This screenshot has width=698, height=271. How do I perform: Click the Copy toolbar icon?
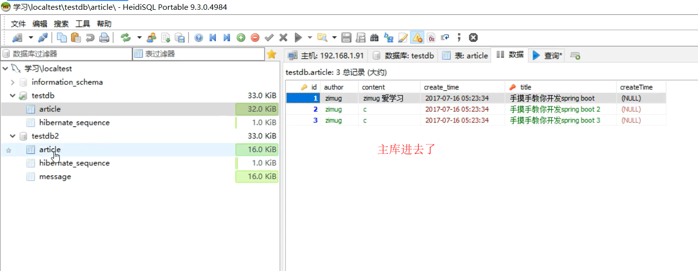[62, 37]
